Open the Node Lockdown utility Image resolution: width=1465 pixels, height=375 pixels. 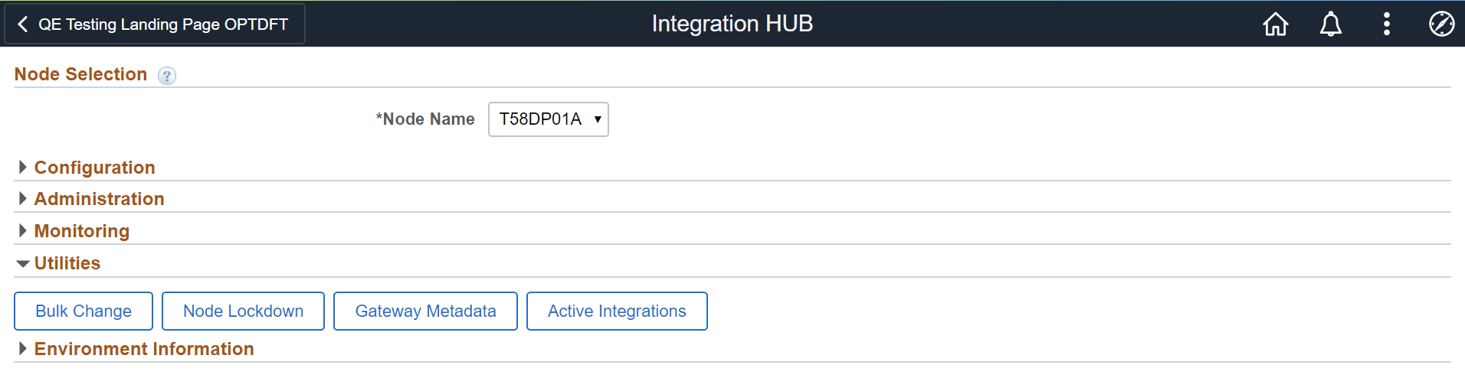(243, 311)
